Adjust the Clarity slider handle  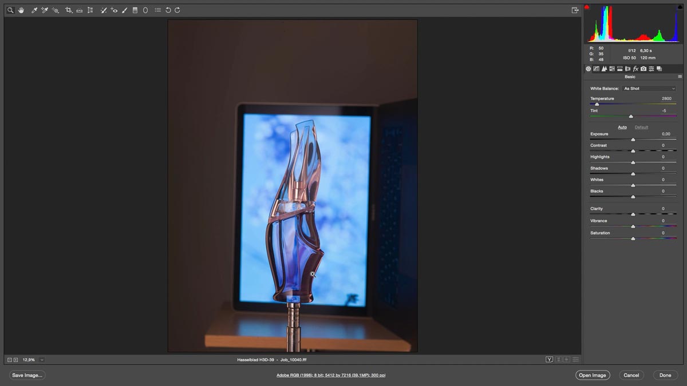pyautogui.click(x=633, y=214)
